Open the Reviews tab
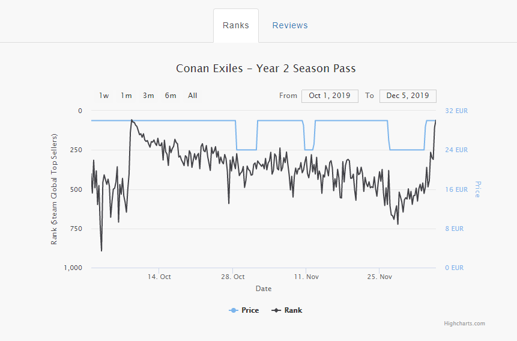Image resolution: width=517 pixels, height=341 pixels. pos(289,26)
